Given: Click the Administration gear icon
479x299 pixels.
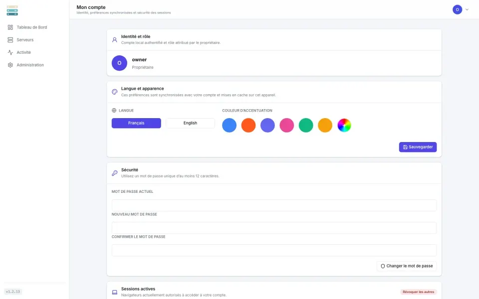Looking at the screenshot, I should coord(10,65).
